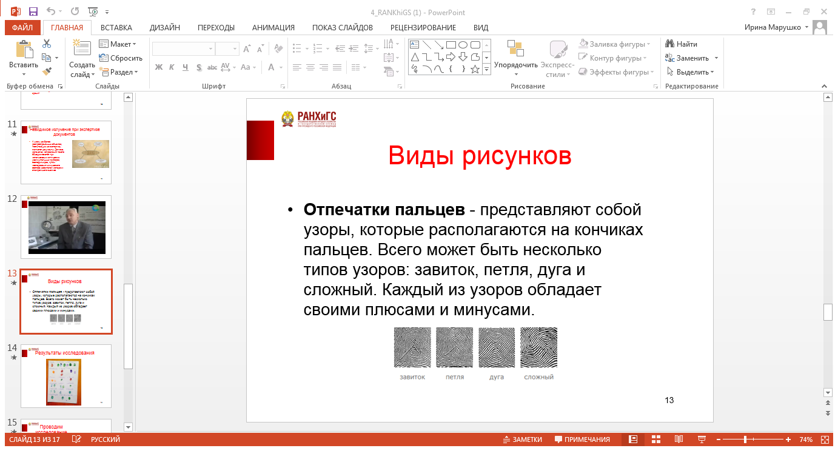Switch to the ПЕРЕХОДЫ tab
Screen dimensions: 838x451
216,27
